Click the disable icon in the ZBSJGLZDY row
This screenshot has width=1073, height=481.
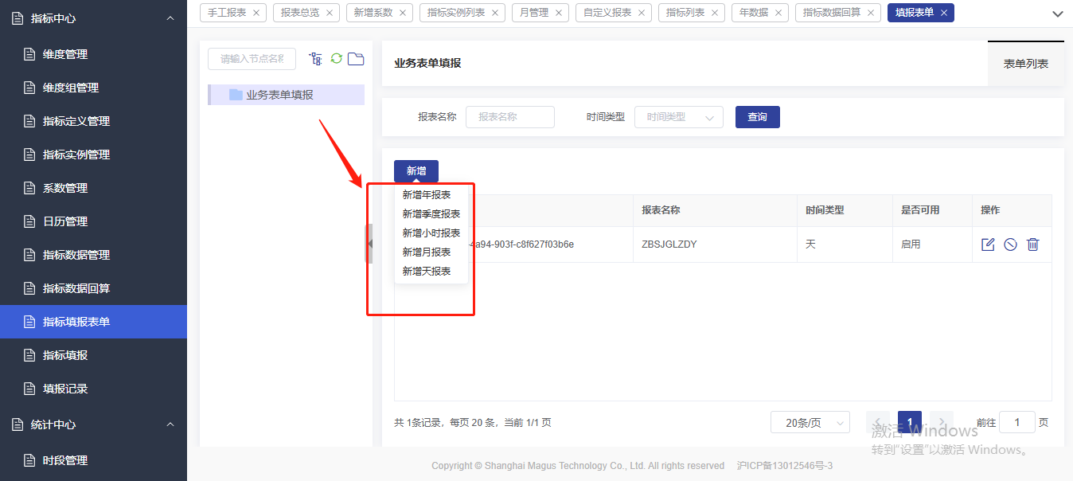pos(1010,244)
